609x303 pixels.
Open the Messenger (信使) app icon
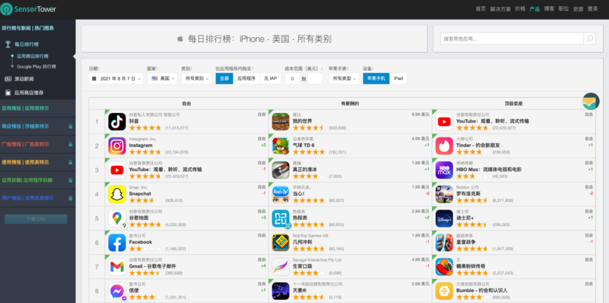(x=117, y=291)
